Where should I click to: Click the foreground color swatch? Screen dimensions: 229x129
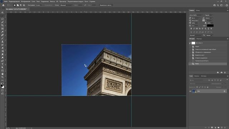click(1, 86)
